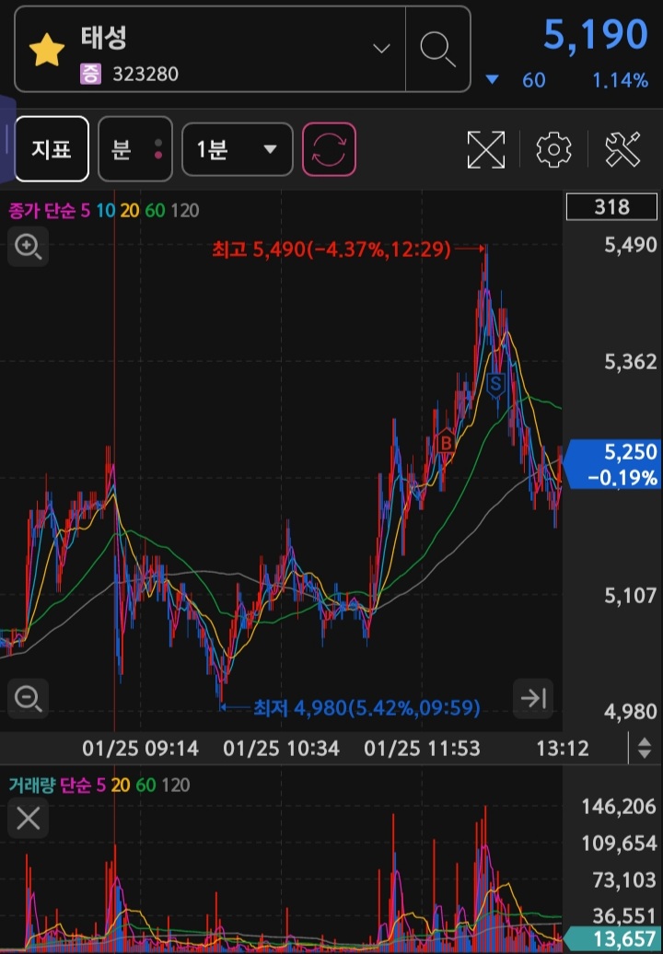Close the volume panel with X

(28, 819)
